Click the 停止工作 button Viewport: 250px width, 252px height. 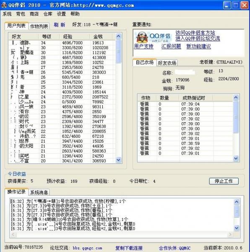[224, 181]
